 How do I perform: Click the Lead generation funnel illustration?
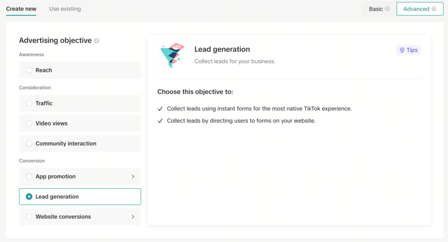coord(171,55)
